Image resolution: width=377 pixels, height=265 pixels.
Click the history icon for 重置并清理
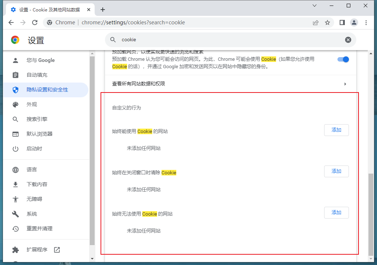[x=16, y=229]
